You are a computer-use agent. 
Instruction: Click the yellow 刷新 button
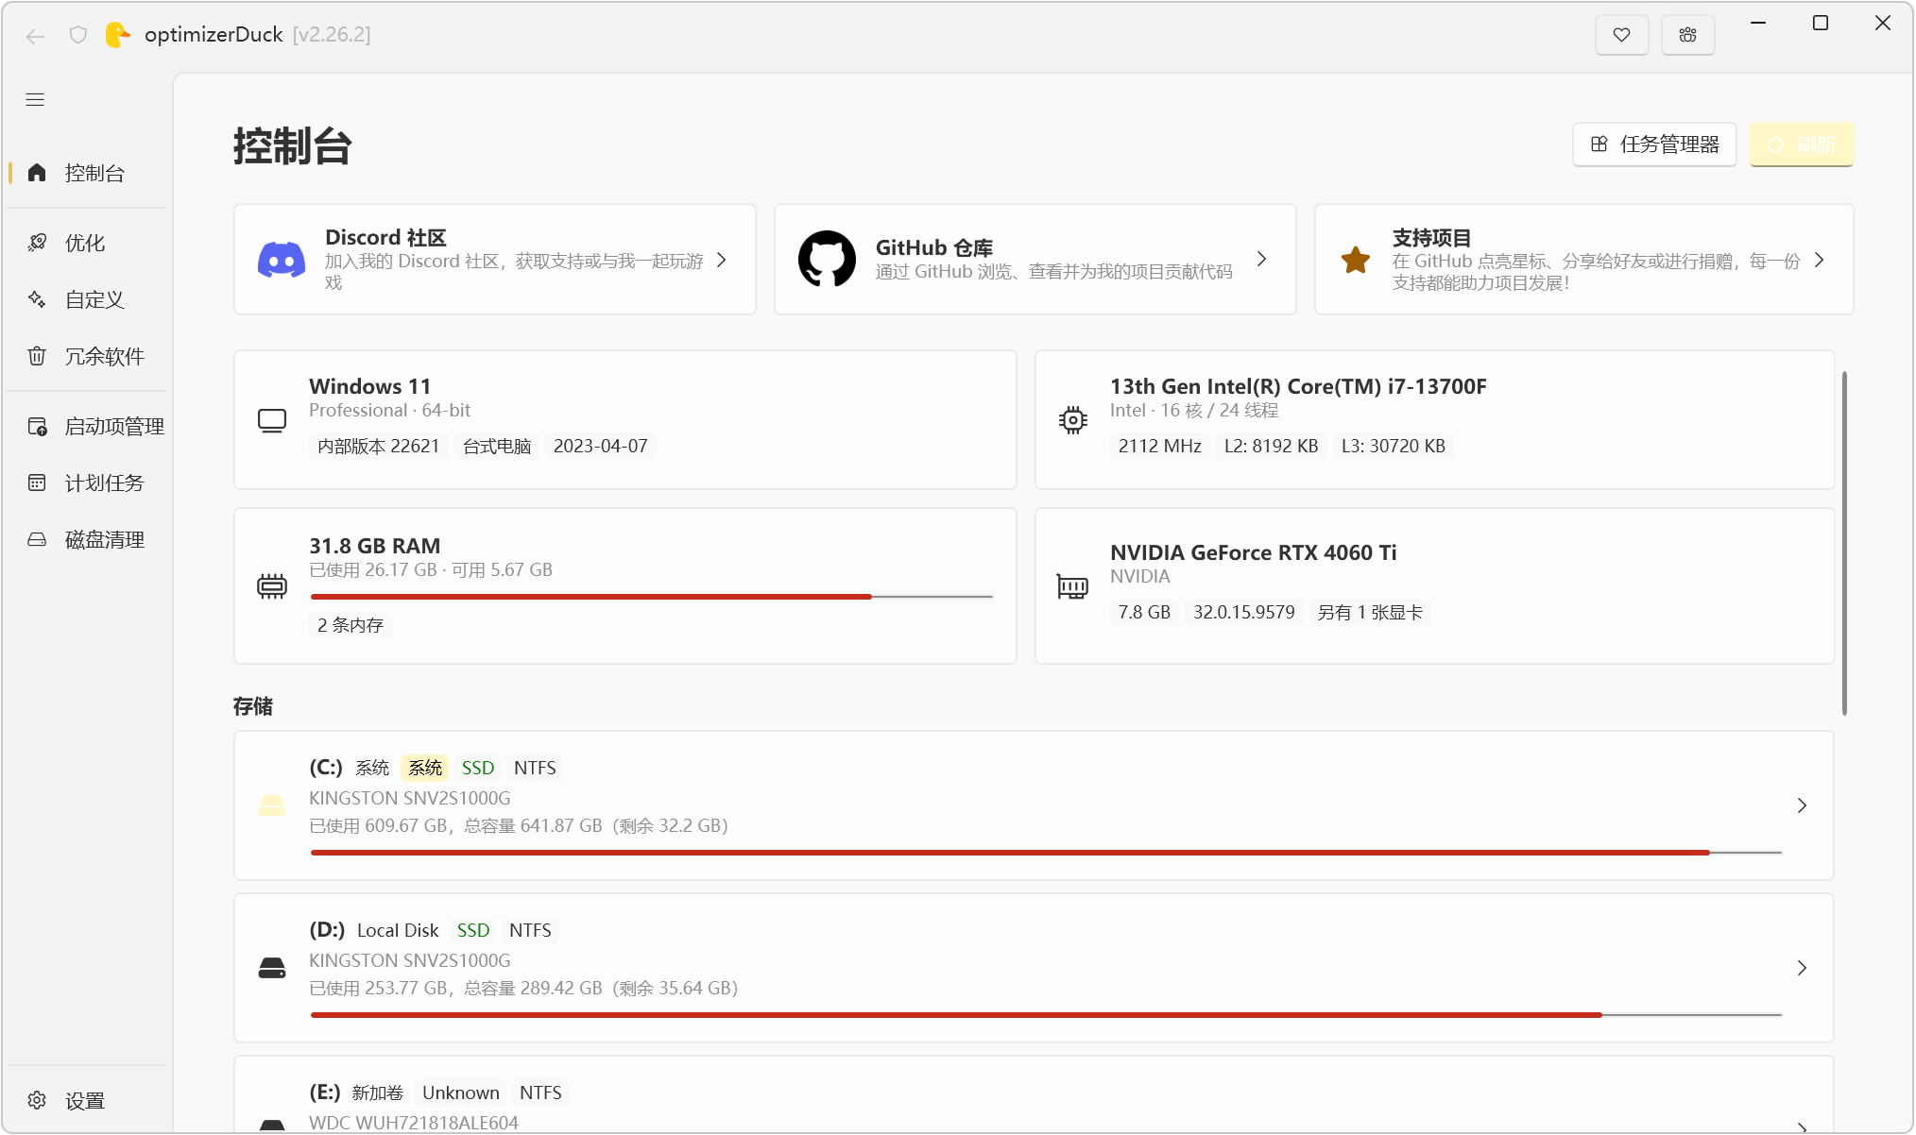(1801, 144)
